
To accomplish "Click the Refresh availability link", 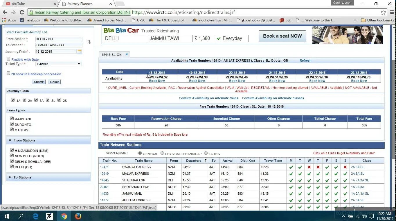I will [305, 60].
